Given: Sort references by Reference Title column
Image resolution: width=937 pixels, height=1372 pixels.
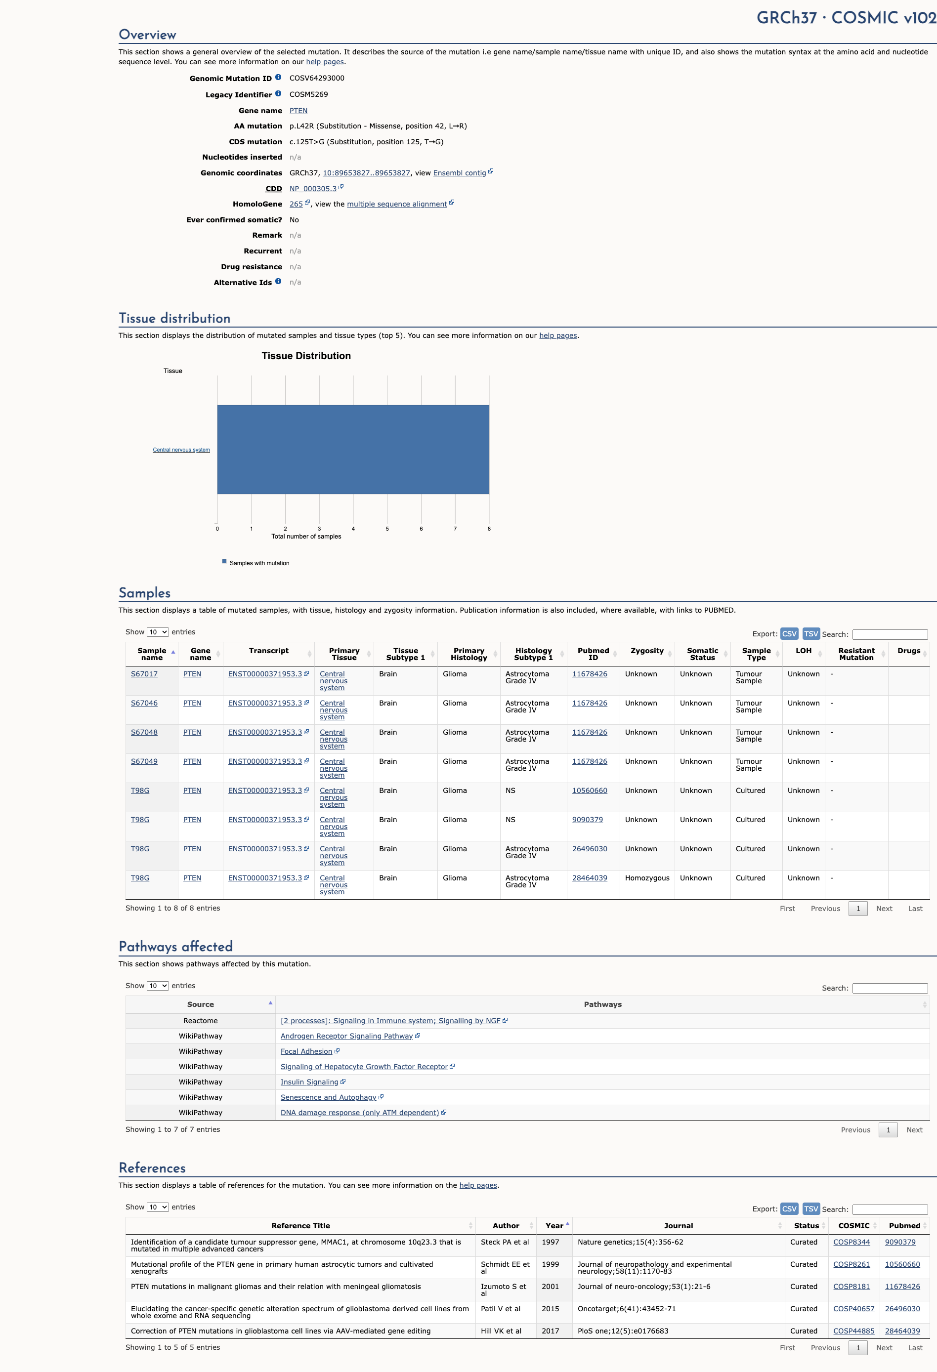Looking at the screenshot, I should pos(300,1226).
